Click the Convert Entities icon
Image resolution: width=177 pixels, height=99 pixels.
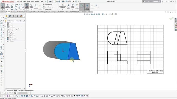tap(31, 6)
